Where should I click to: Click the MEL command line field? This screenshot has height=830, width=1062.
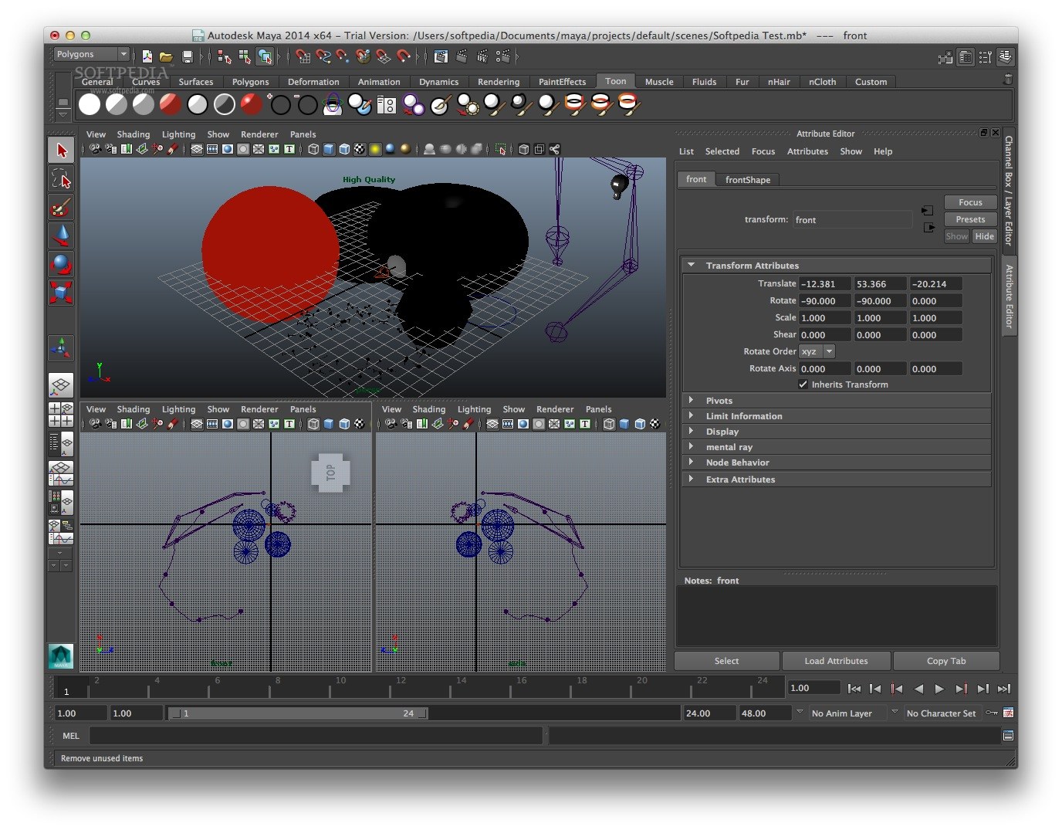tap(316, 736)
